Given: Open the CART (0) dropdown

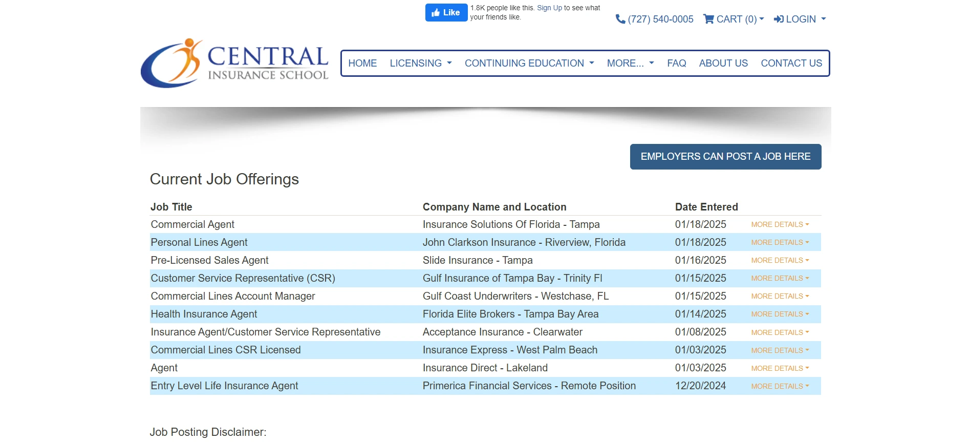Looking at the screenshot, I should 734,19.
